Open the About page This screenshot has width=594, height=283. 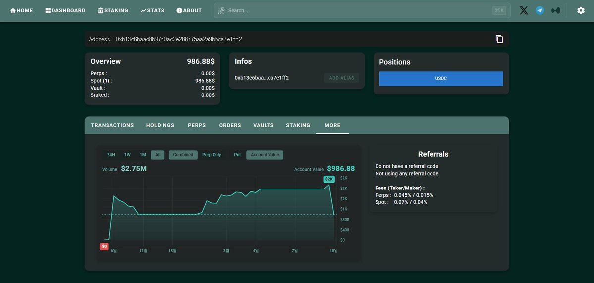click(189, 10)
